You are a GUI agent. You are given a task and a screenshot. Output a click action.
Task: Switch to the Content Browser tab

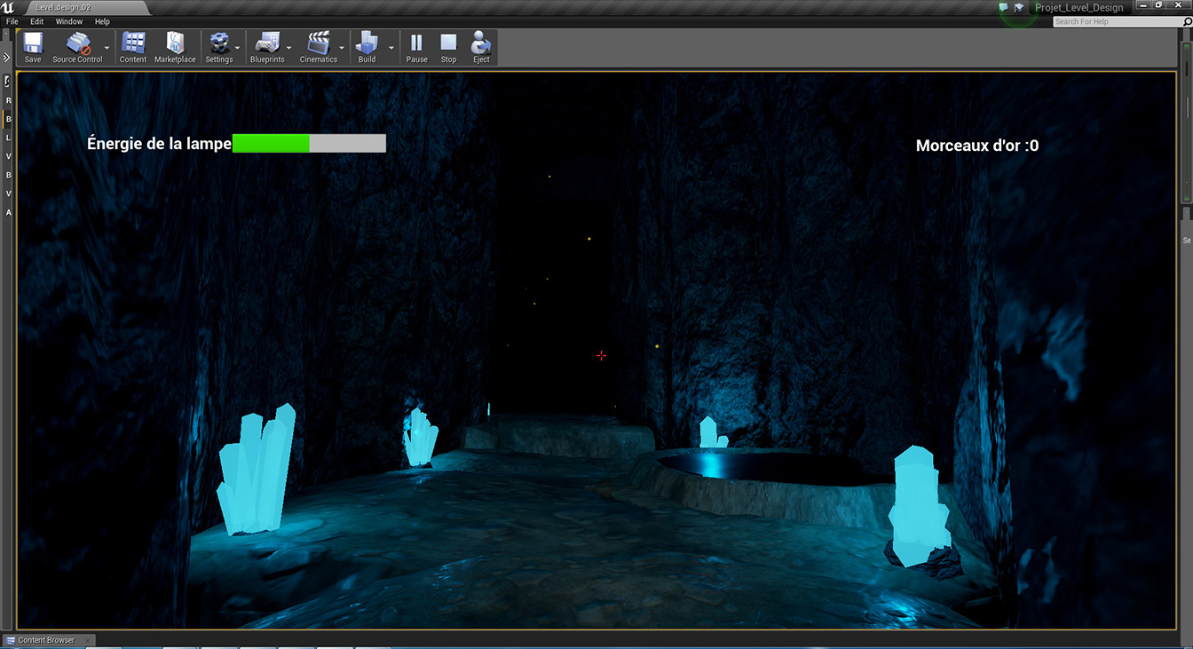tap(46, 640)
